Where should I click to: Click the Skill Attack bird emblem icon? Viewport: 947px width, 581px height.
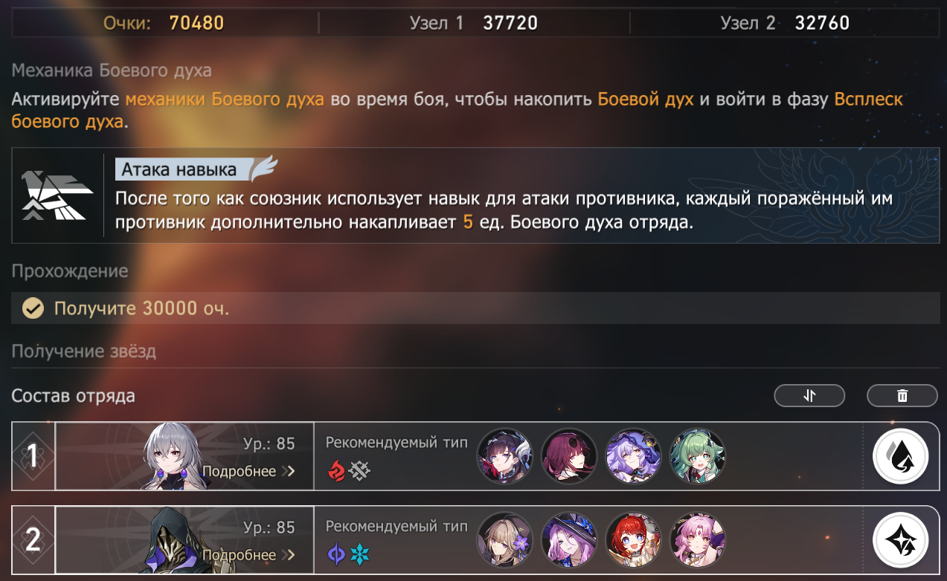[x=57, y=195]
